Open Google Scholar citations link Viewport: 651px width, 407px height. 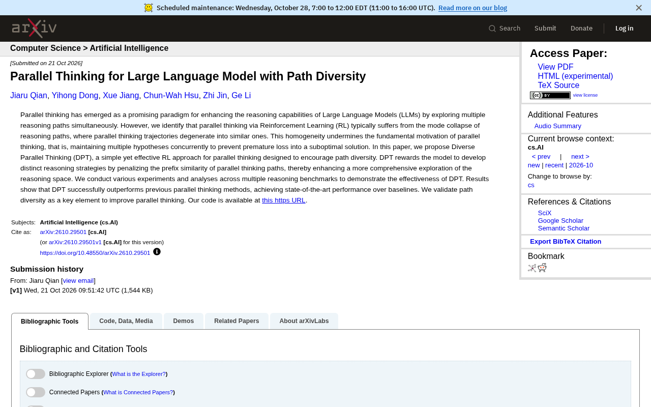pyautogui.click(x=560, y=221)
